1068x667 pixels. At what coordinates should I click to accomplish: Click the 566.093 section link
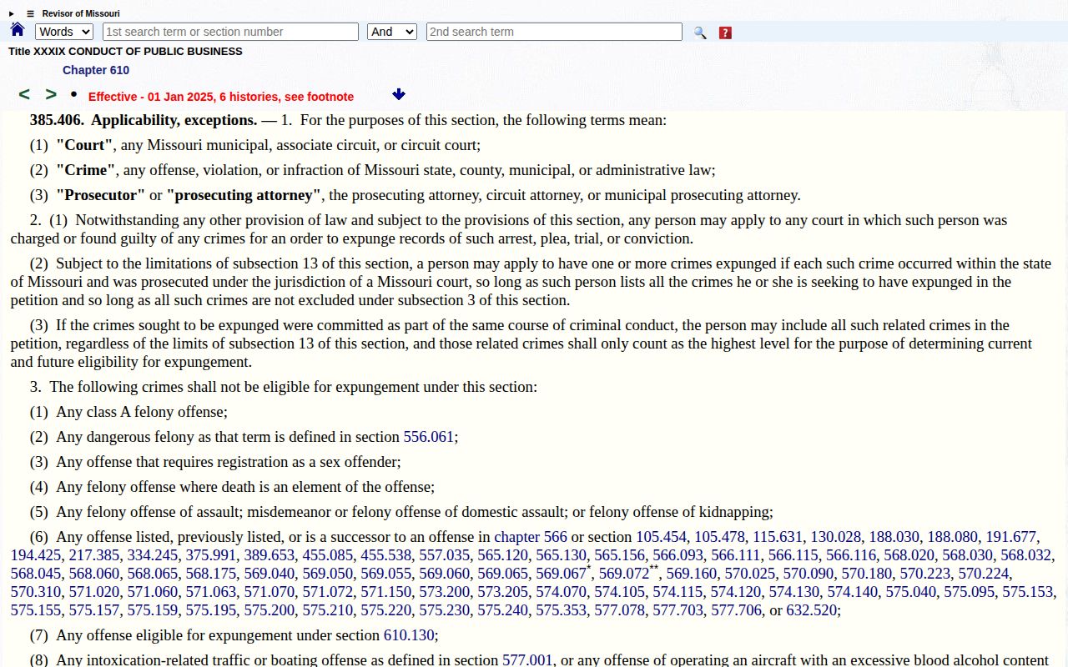678,555
